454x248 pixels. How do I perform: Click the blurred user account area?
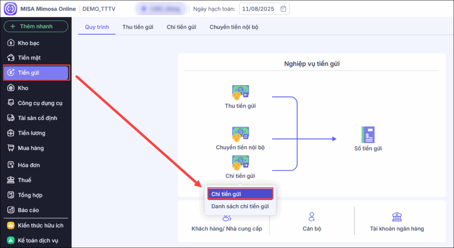160,9
